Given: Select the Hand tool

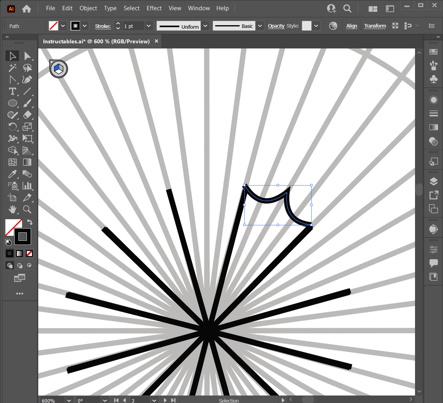Looking at the screenshot, I should [x=12, y=210].
